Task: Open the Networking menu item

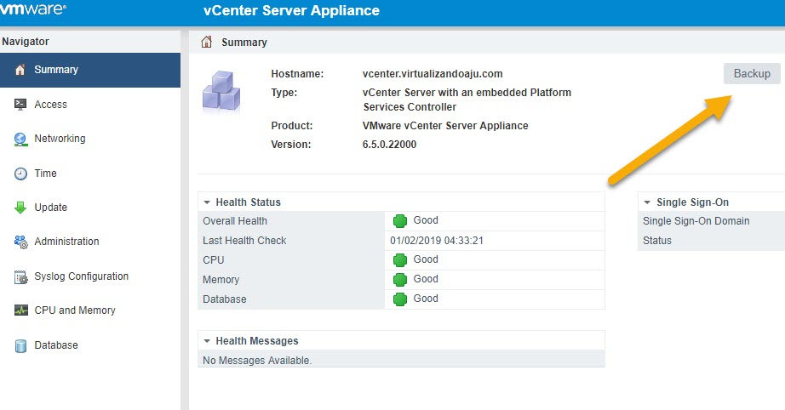Action: [x=60, y=139]
